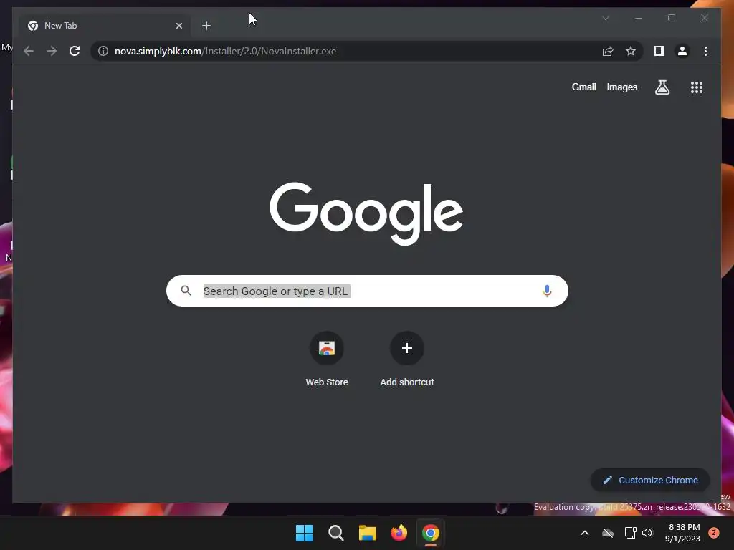Open Chrome three-dot menu
This screenshot has height=550, width=734.
705,51
